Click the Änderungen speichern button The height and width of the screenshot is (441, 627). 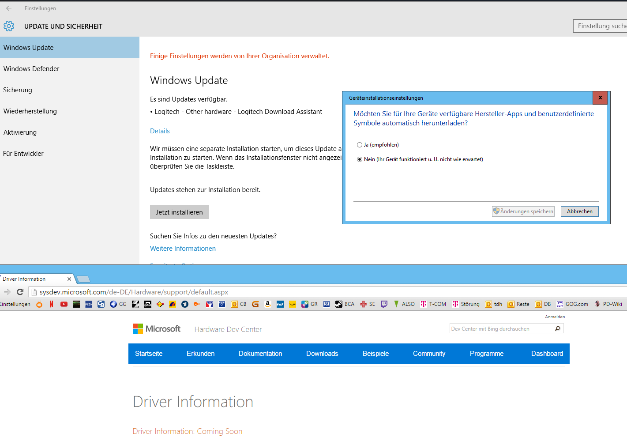[523, 211]
